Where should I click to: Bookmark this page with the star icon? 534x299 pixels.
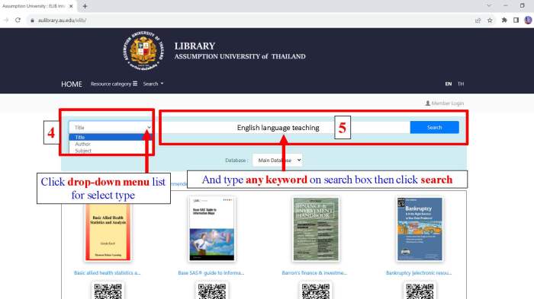(490, 21)
